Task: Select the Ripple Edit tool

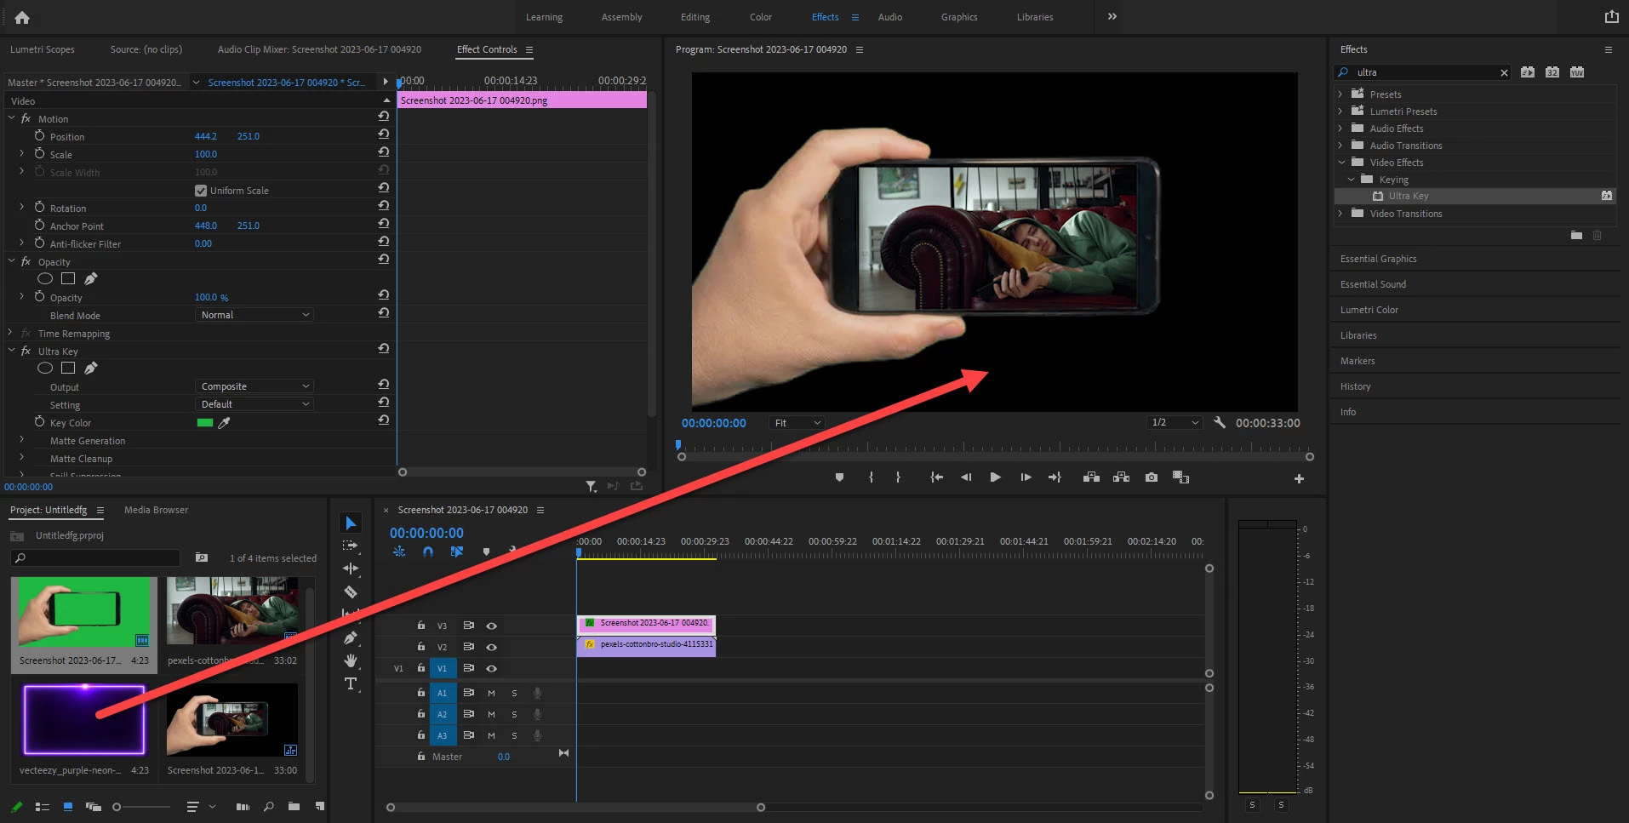Action: (x=350, y=569)
